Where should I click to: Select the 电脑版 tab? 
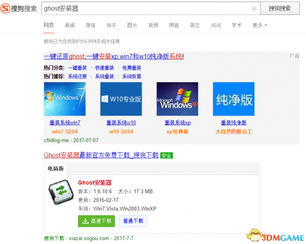(55, 168)
